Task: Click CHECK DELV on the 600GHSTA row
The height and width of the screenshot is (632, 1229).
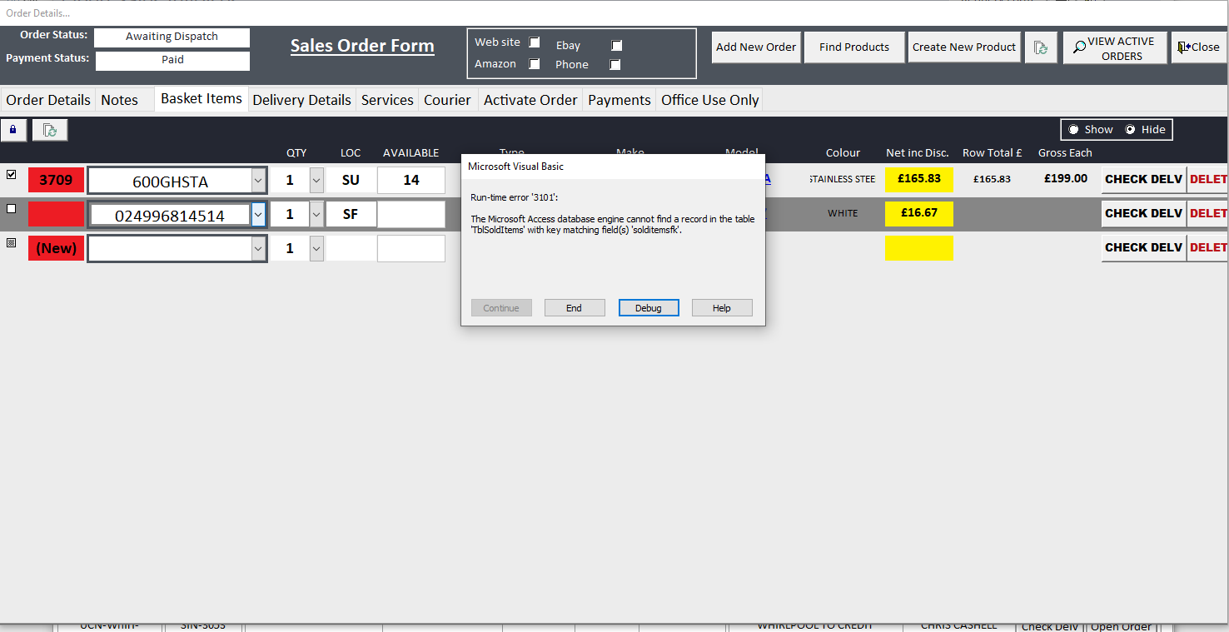Action: coord(1143,180)
